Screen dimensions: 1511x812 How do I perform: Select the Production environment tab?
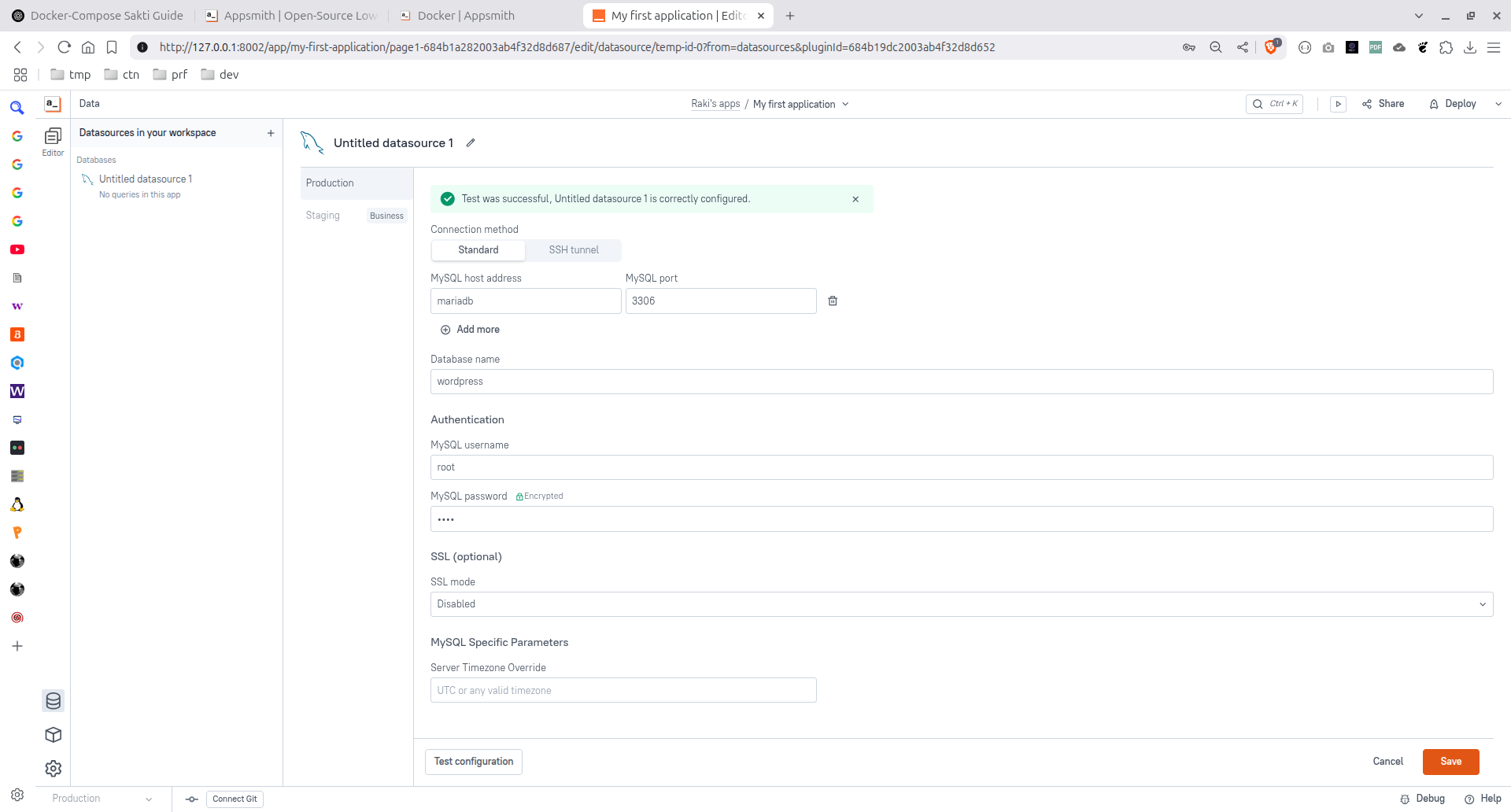pyautogui.click(x=357, y=183)
